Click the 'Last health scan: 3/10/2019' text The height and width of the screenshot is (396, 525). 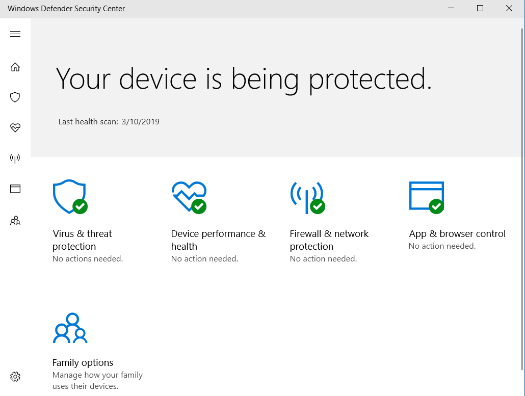click(109, 121)
